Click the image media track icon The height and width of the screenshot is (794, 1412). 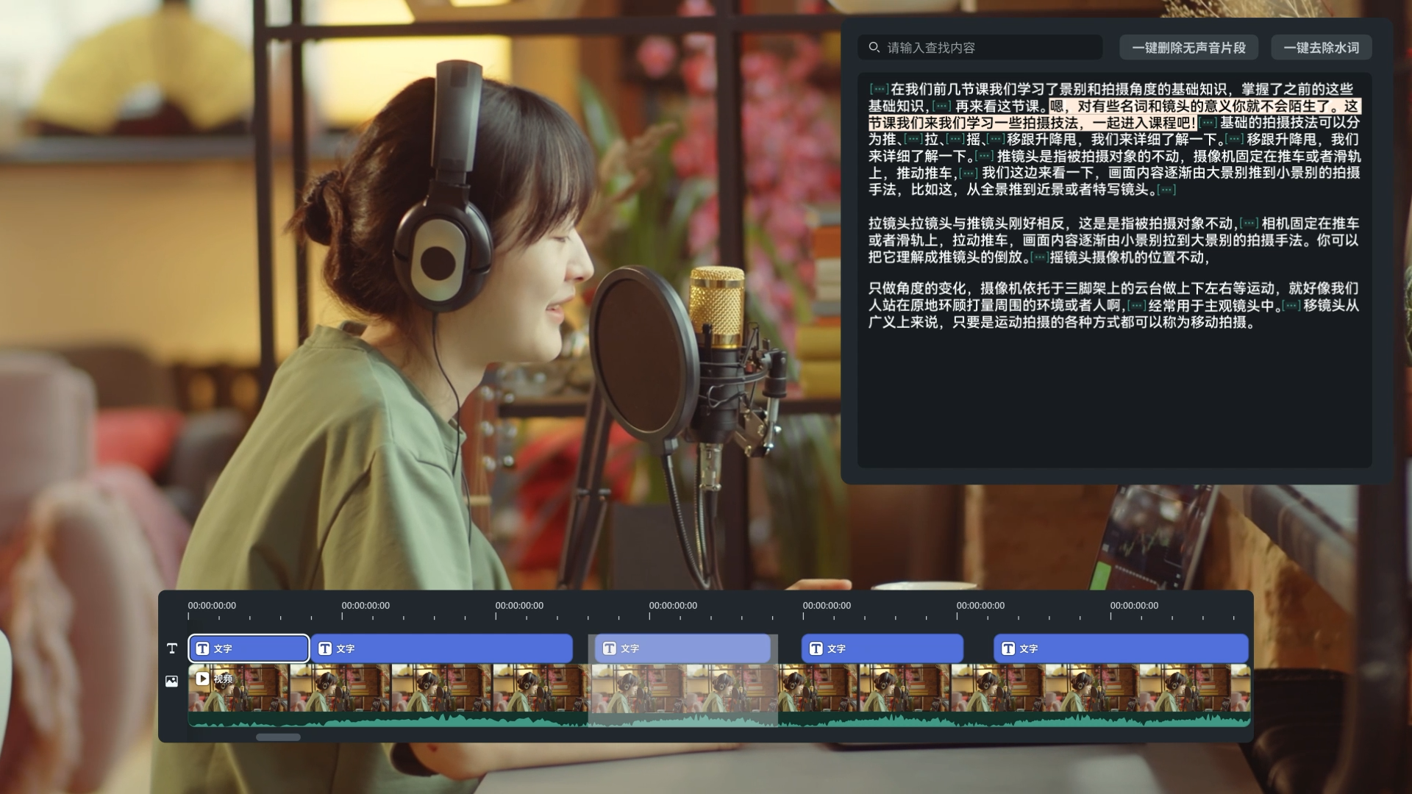pos(171,682)
